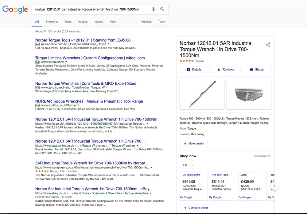Expand ffx.co.uk result dropdown arrow
The image size is (307, 214).
pos(148,124)
